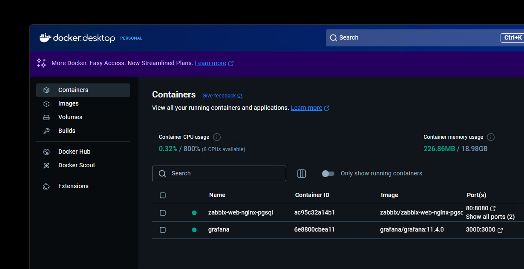Open the 80:8080 port link
The image size is (524, 269).
[x=477, y=209]
